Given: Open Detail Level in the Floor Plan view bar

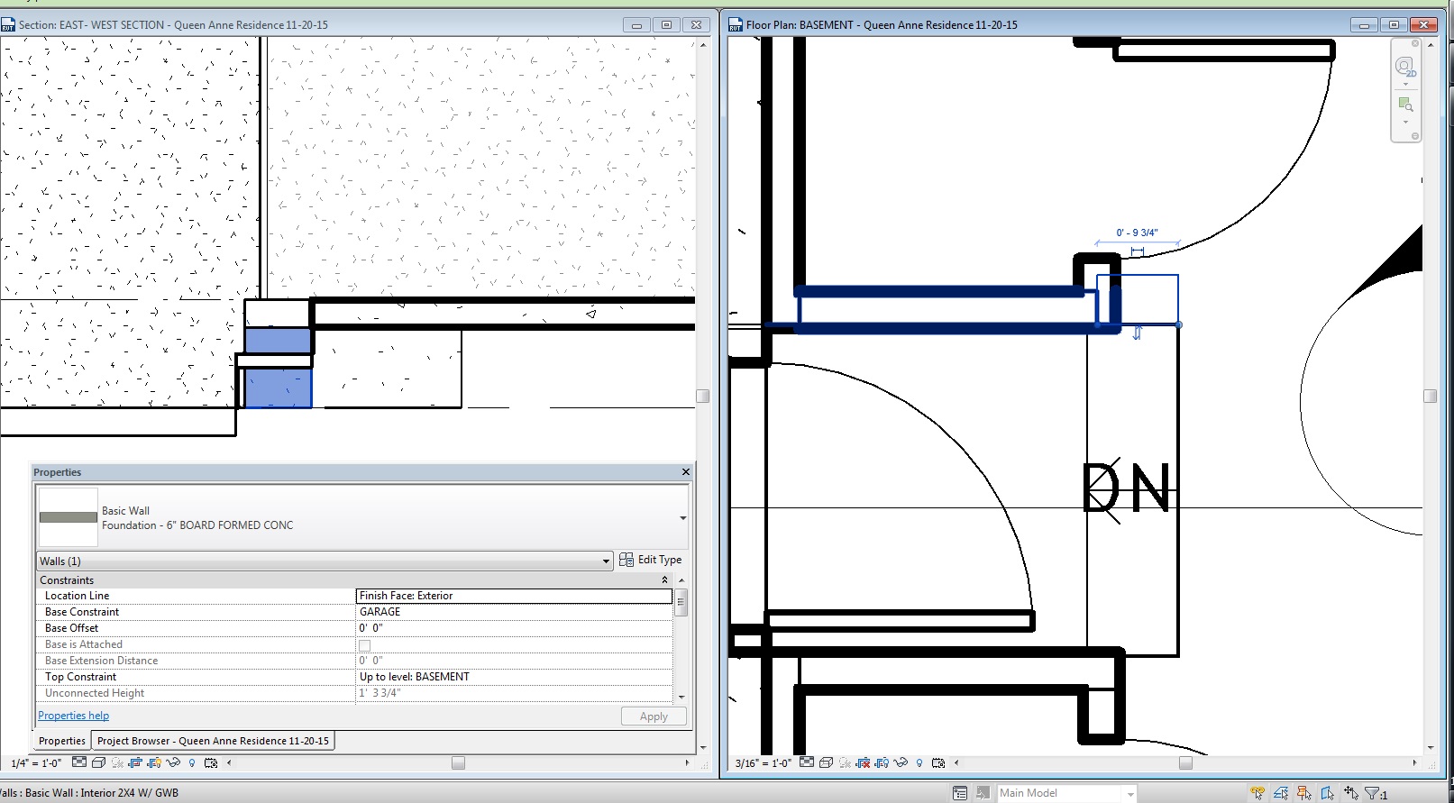Looking at the screenshot, I should pyautogui.click(x=807, y=762).
